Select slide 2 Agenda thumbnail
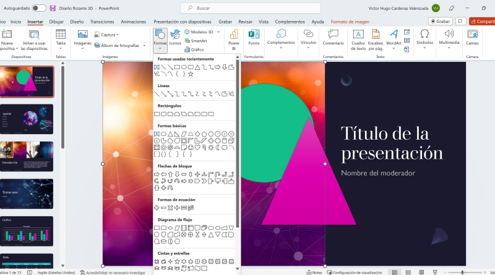Viewport: 495px width, 275px height. (x=27, y=119)
